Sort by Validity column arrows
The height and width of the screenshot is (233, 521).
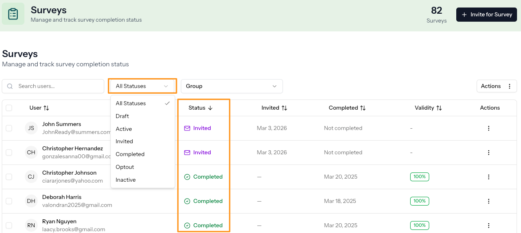[x=439, y=108]
